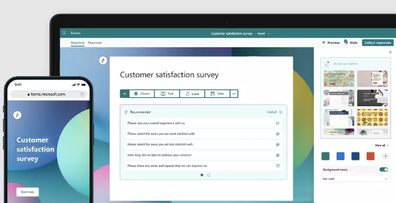Viewport: 396px width, 203px height.
Task: Tap the share icon in phone address bar
Action: tap(82, 94)
